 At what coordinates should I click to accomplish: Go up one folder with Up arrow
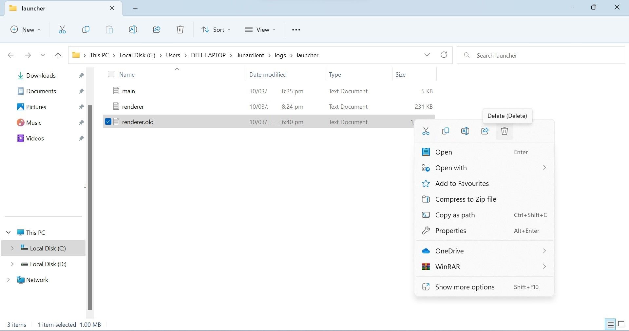coord(58,55)
